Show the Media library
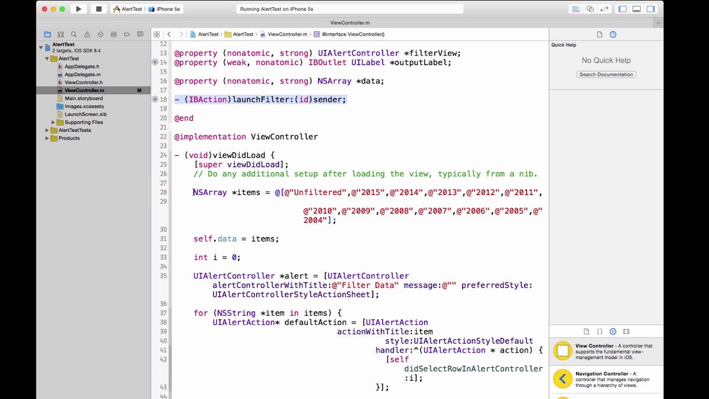This screenshot has height=399, width=709. 626,331
